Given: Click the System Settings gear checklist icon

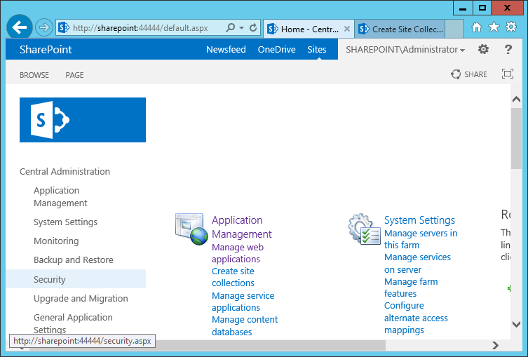Looking at the screenshot, I should (x=364, y=229).
